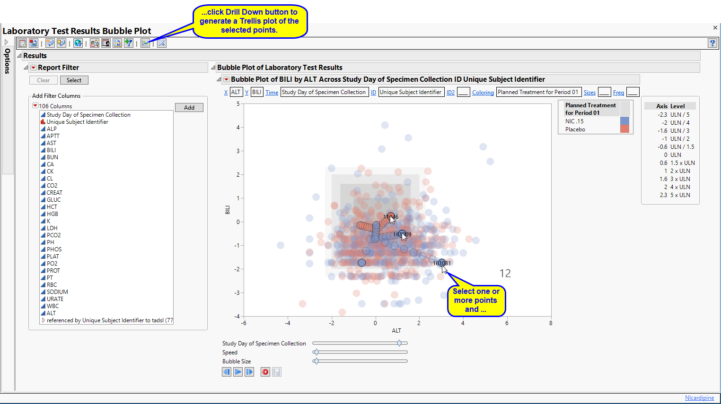
Task: Click the Freq role link
Action: 618,93
